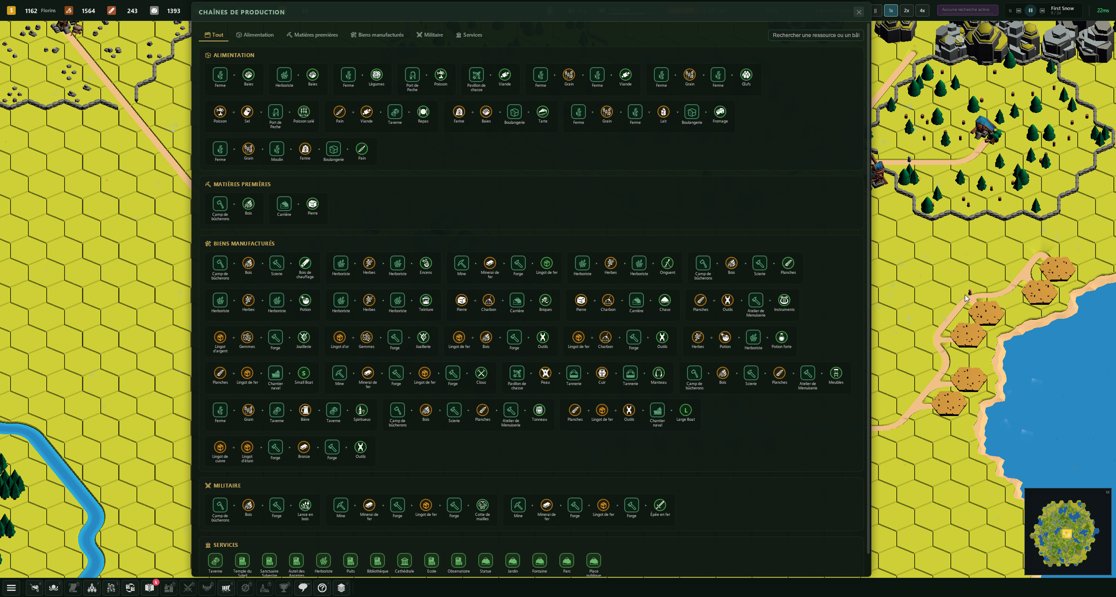Pause the music track playback

[x=1030, y=10]
